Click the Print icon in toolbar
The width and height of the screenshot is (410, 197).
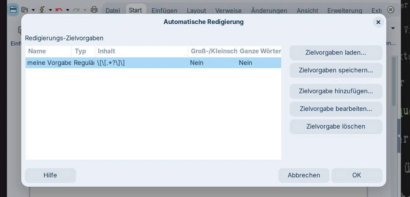coord(94,10)
